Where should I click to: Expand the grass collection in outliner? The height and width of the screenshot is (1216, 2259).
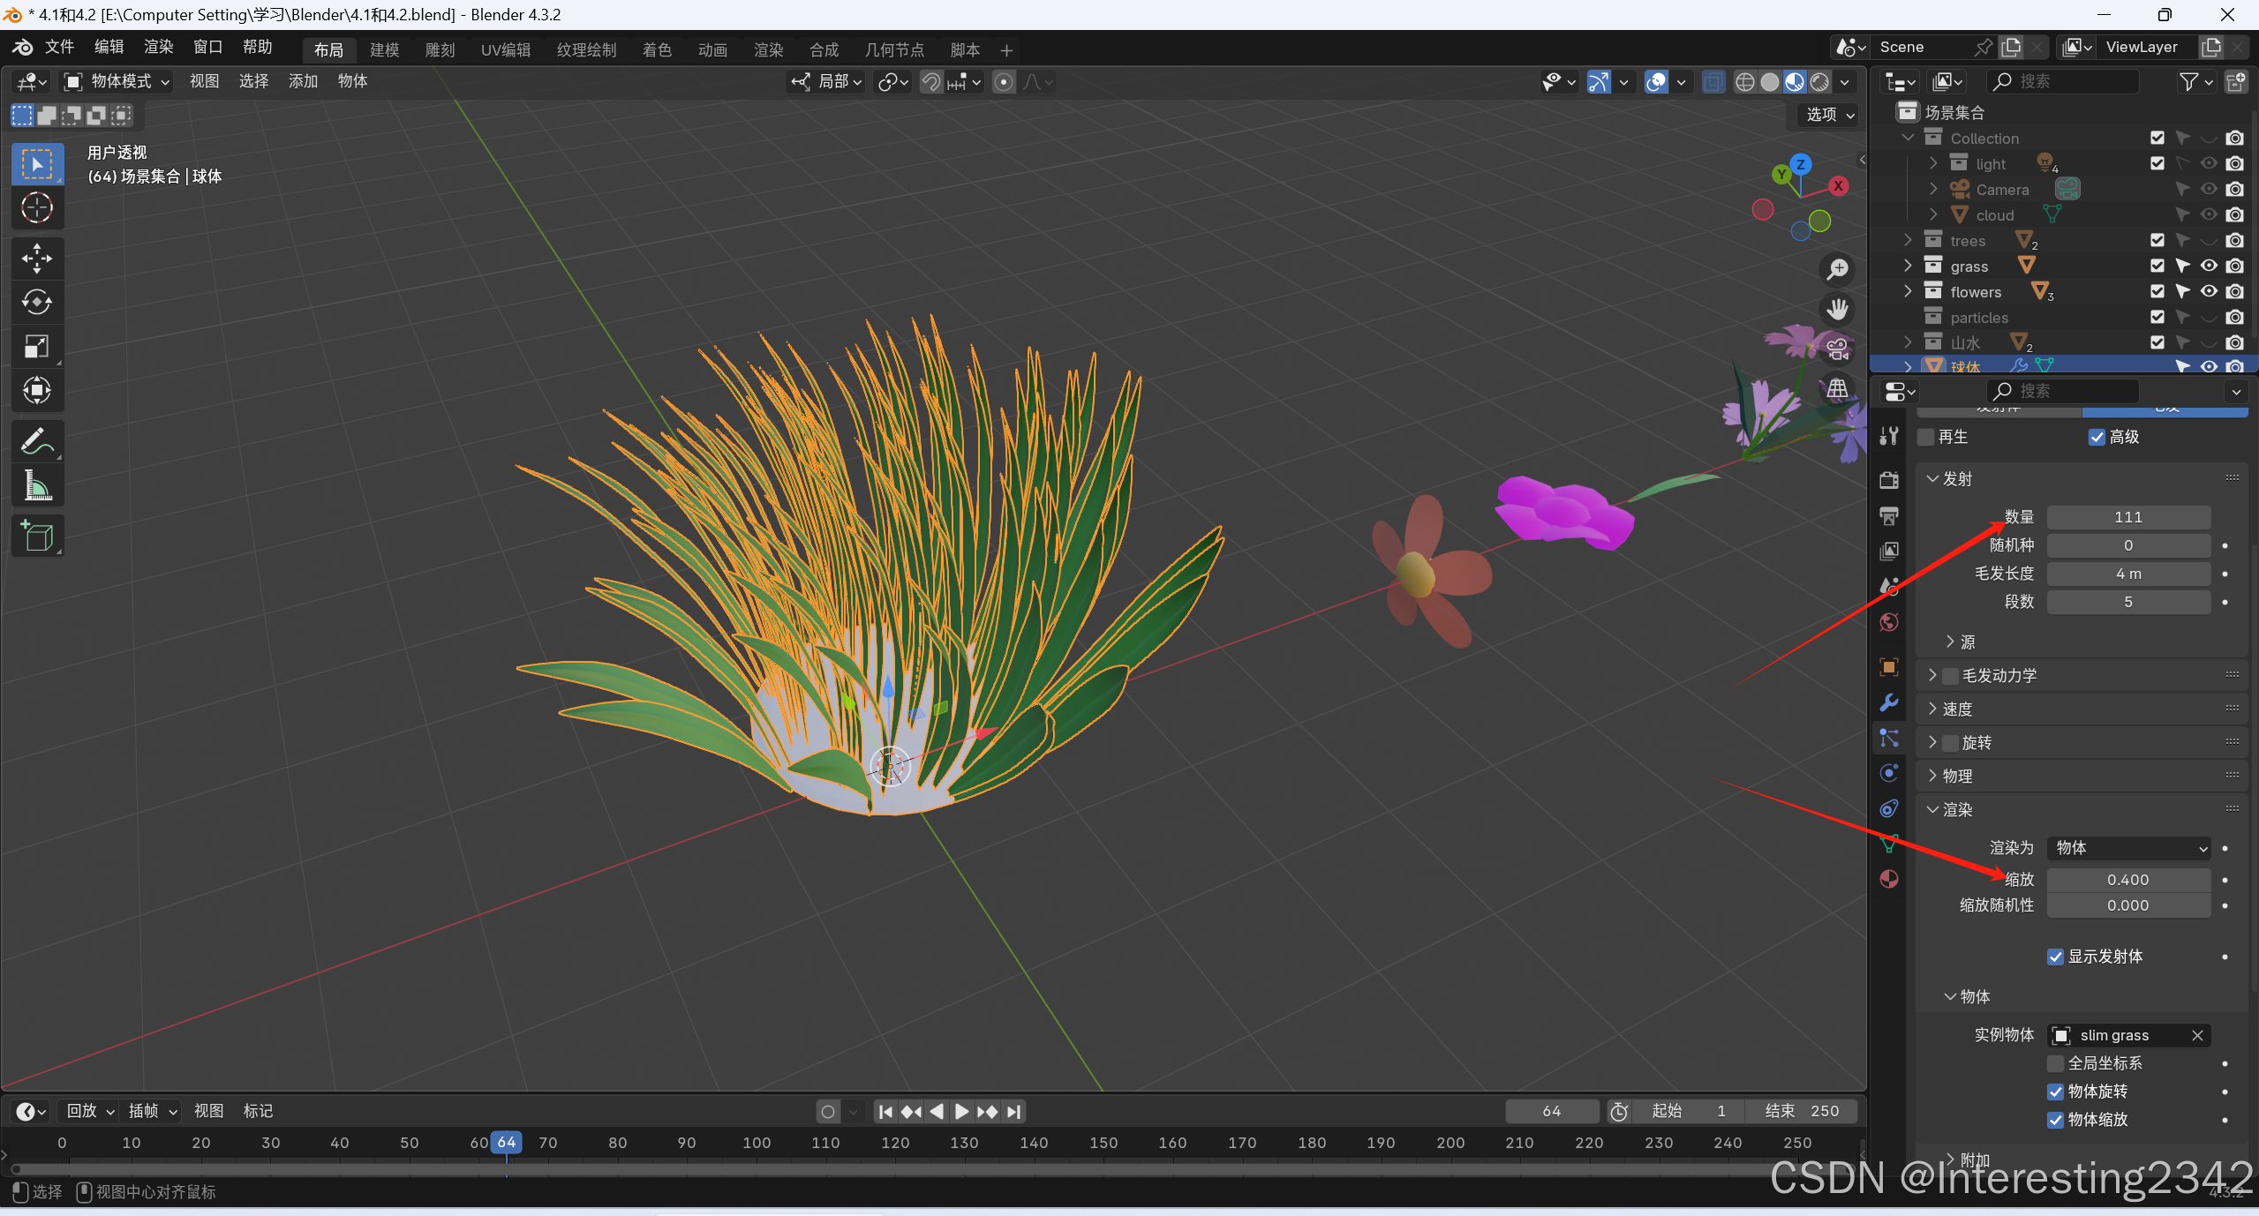click(x=1908, y=266)
